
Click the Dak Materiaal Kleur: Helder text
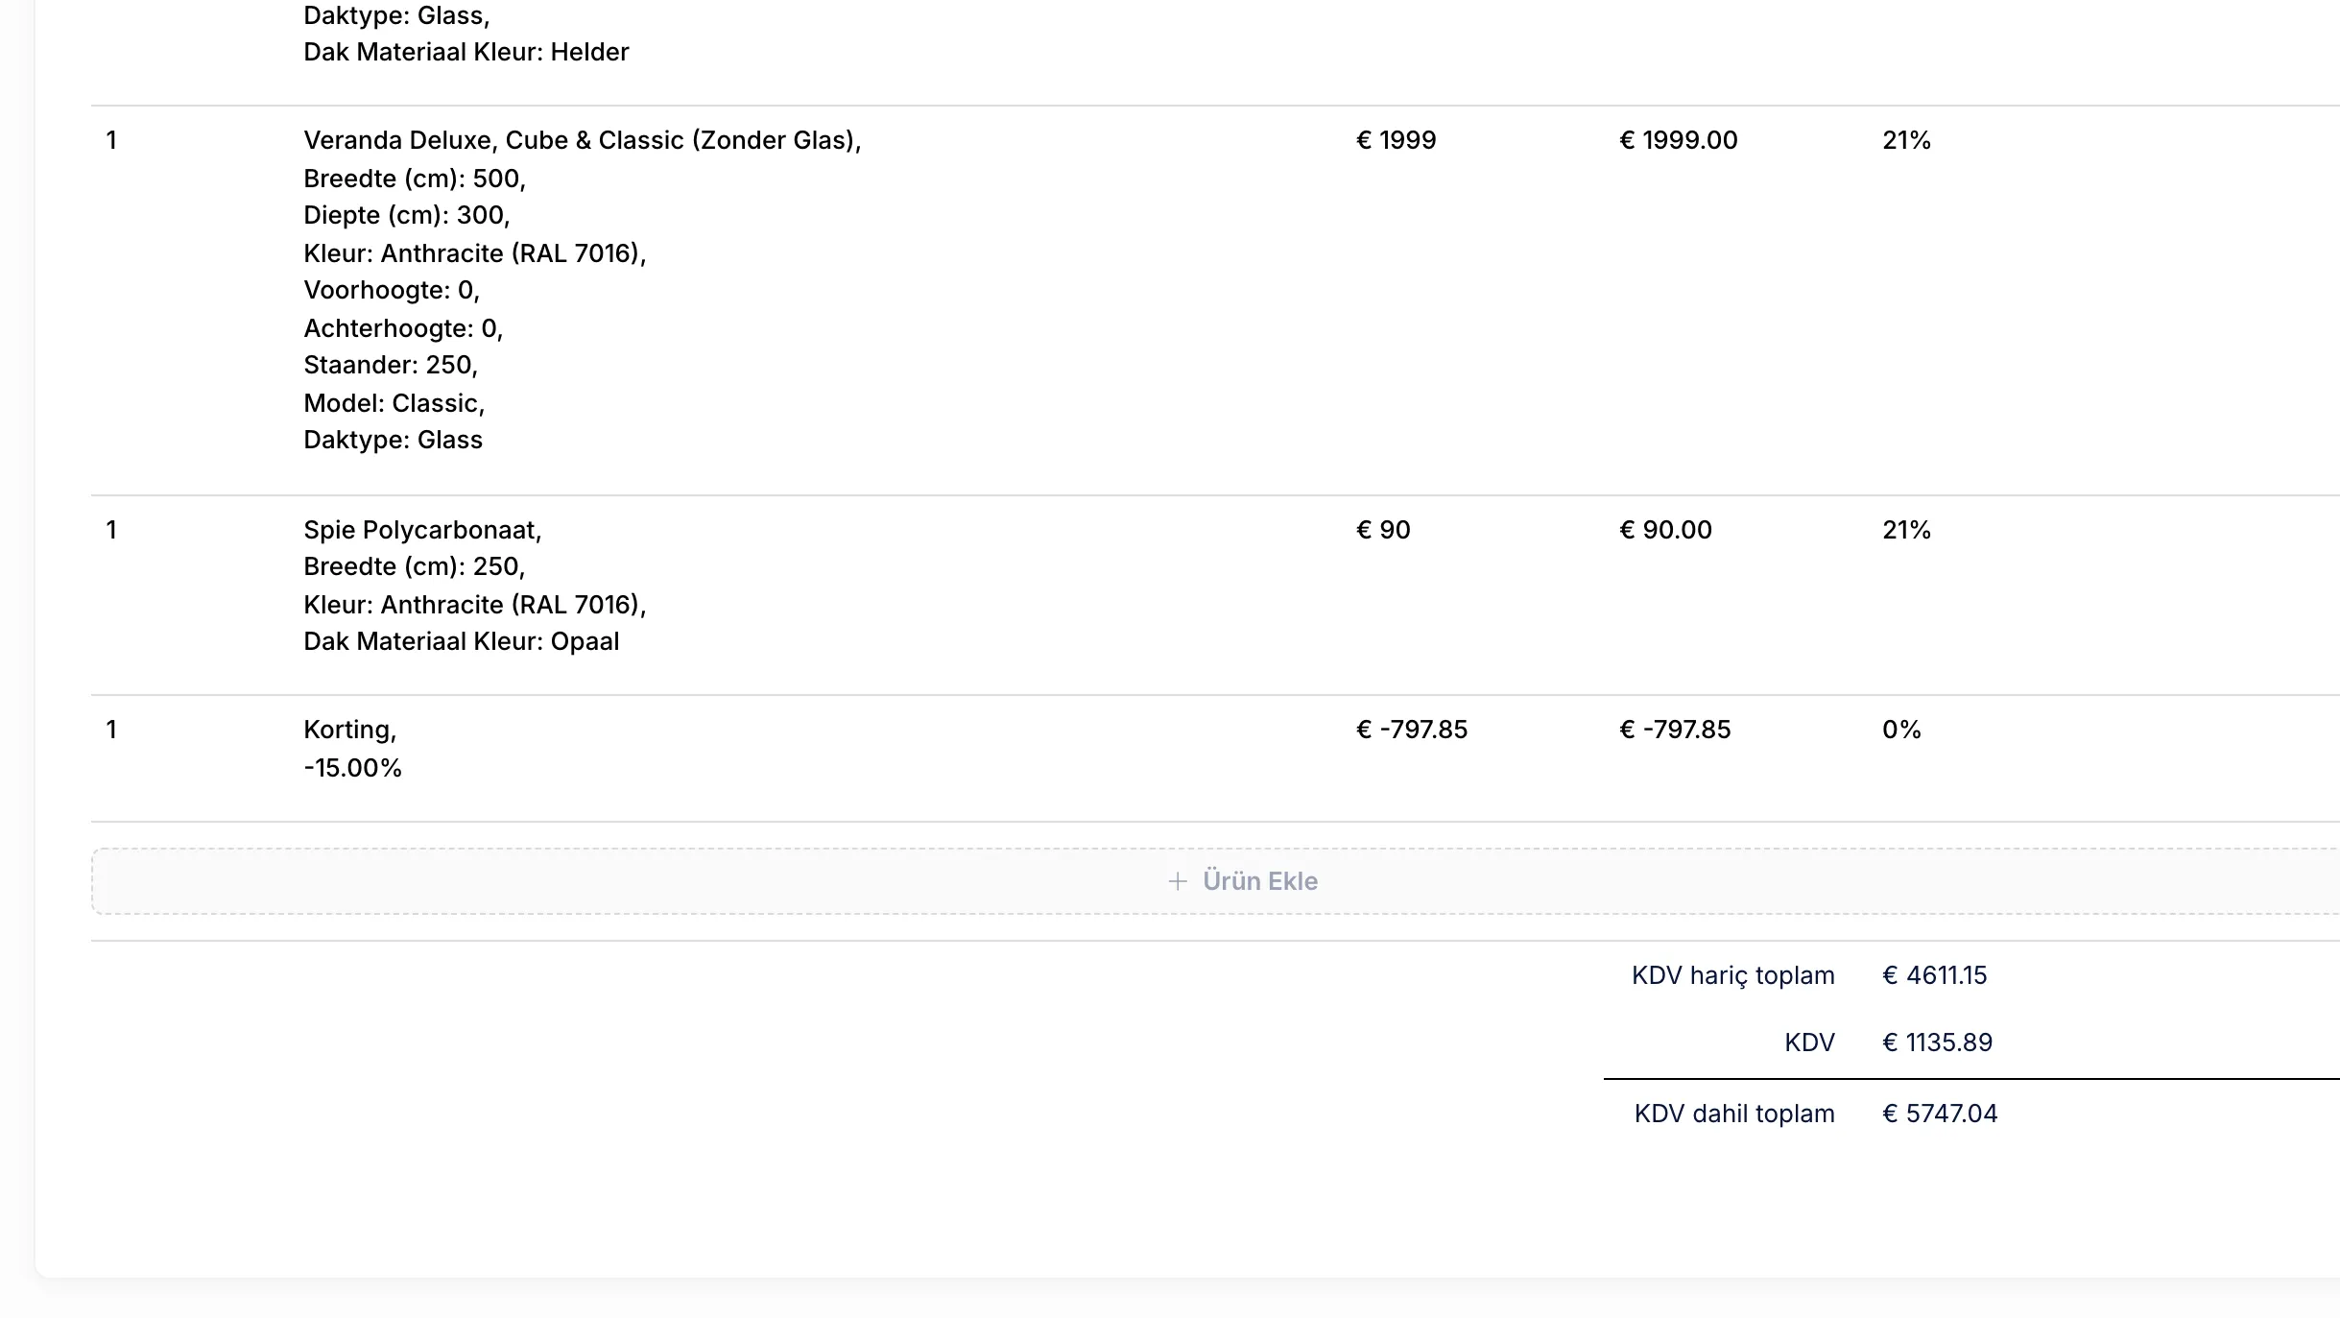click(466, 52)
